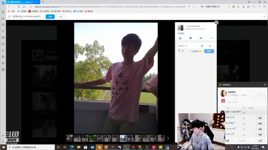Open sidebar search icon
The image size is (268, 150).
coord(3,31)
